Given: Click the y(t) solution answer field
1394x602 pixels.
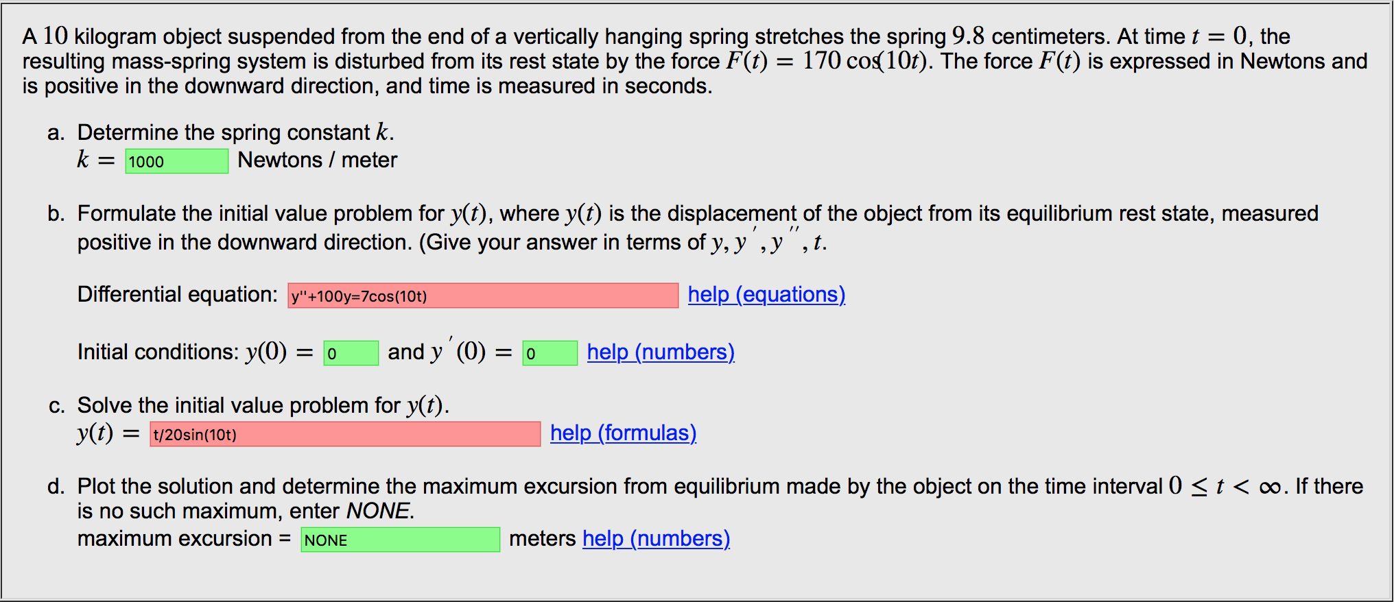Looking at the screenshot, I should (x=345, y=434).
